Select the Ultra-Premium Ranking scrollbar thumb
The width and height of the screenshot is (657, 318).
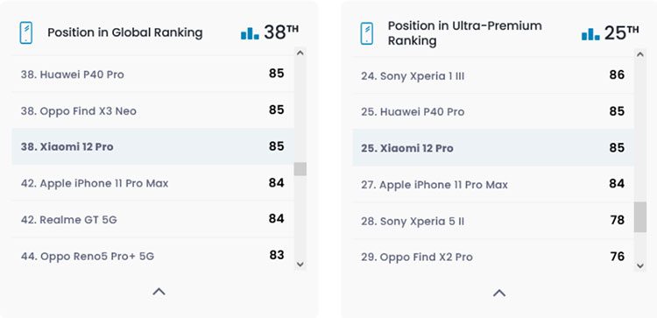[x=639, y=217]
